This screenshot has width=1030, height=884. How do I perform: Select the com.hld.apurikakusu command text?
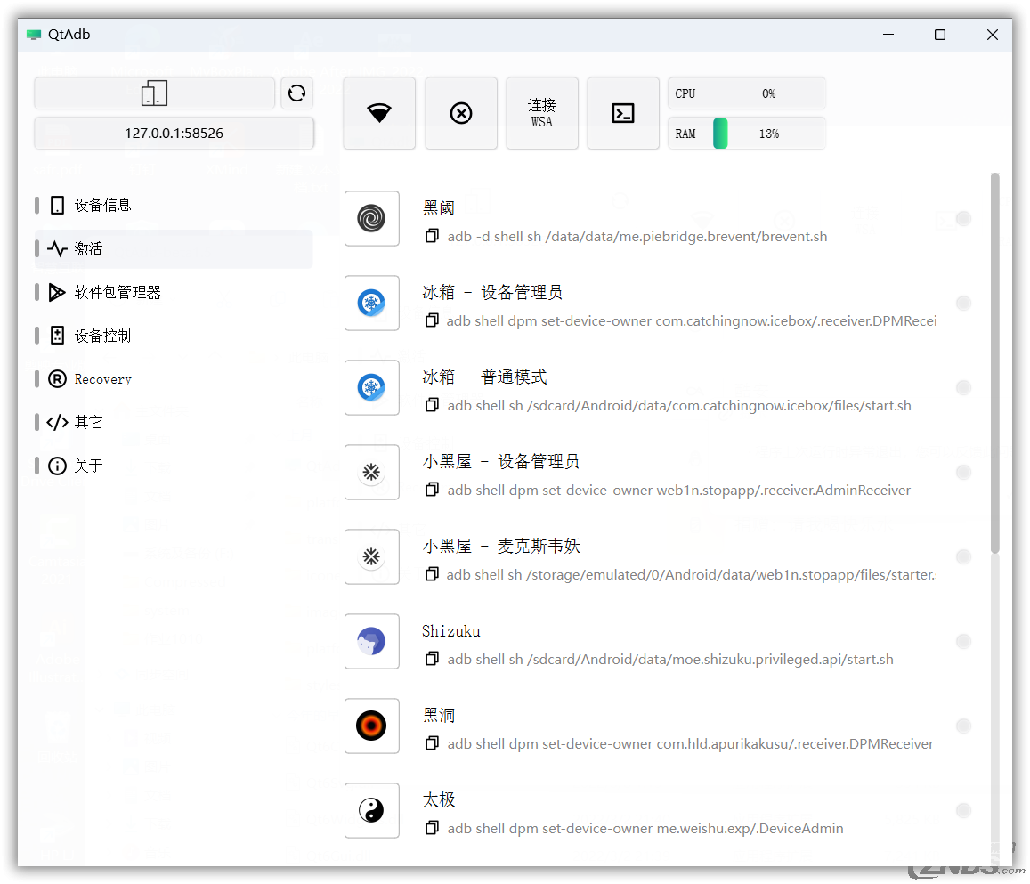coord(691,744)
